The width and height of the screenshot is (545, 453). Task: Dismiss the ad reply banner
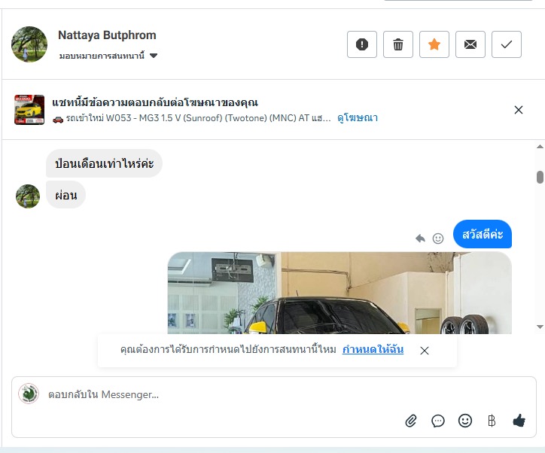pyautogui.click(x=518, y=110)
